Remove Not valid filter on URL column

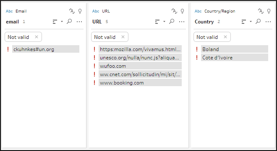pos(123,37)
